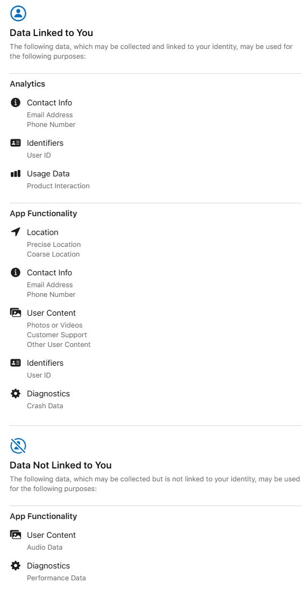Click the Other User Content entry
Viewport: 308px width, 590px height.
[x=59, y=345]
